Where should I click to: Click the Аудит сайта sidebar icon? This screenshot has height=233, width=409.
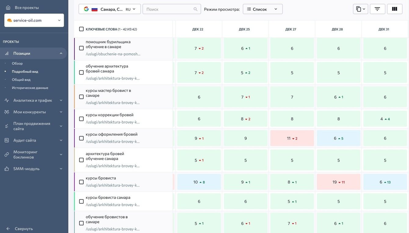point(7,140)
